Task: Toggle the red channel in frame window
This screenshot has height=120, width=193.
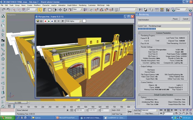Action: pyautogui.click(x=45, y=21)
